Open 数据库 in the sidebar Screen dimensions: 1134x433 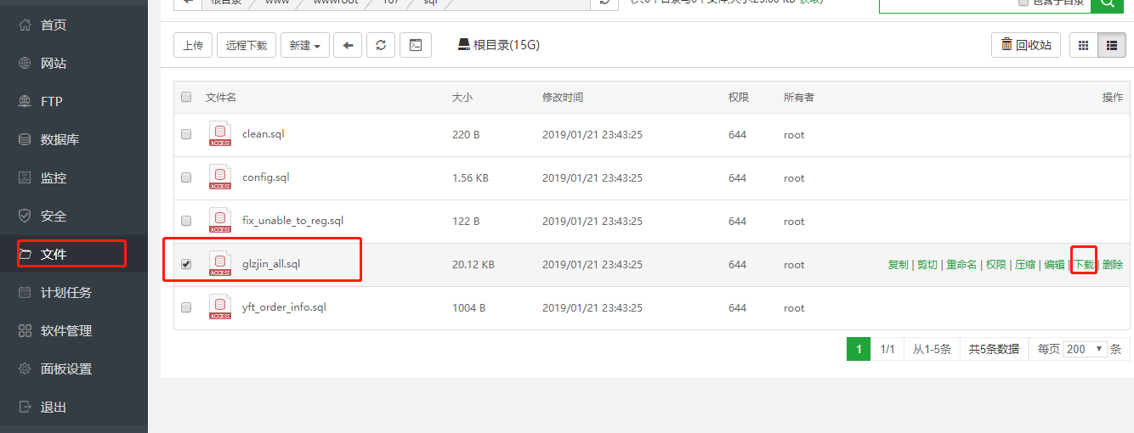click(60, 139)
